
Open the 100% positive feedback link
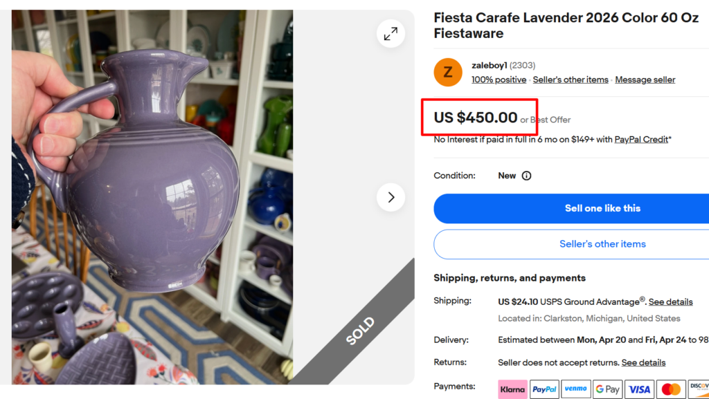coord(499,80)
